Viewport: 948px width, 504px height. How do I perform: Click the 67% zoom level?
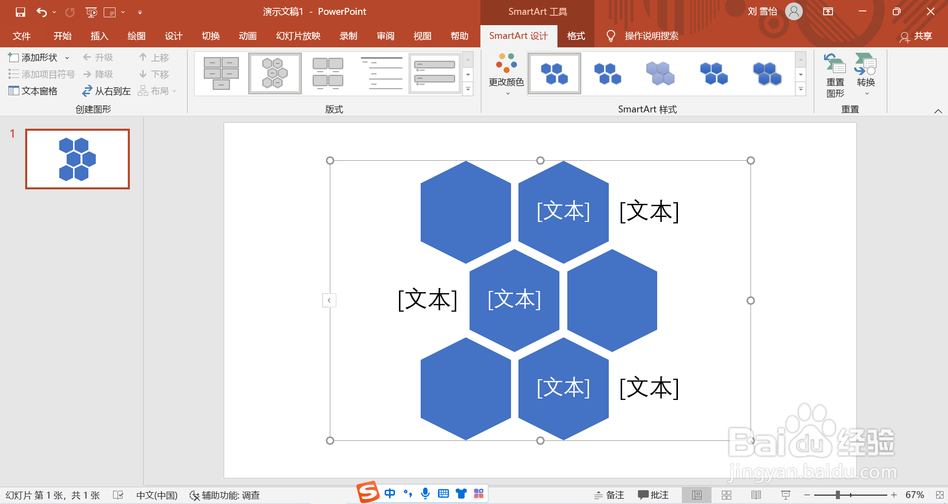914,495
